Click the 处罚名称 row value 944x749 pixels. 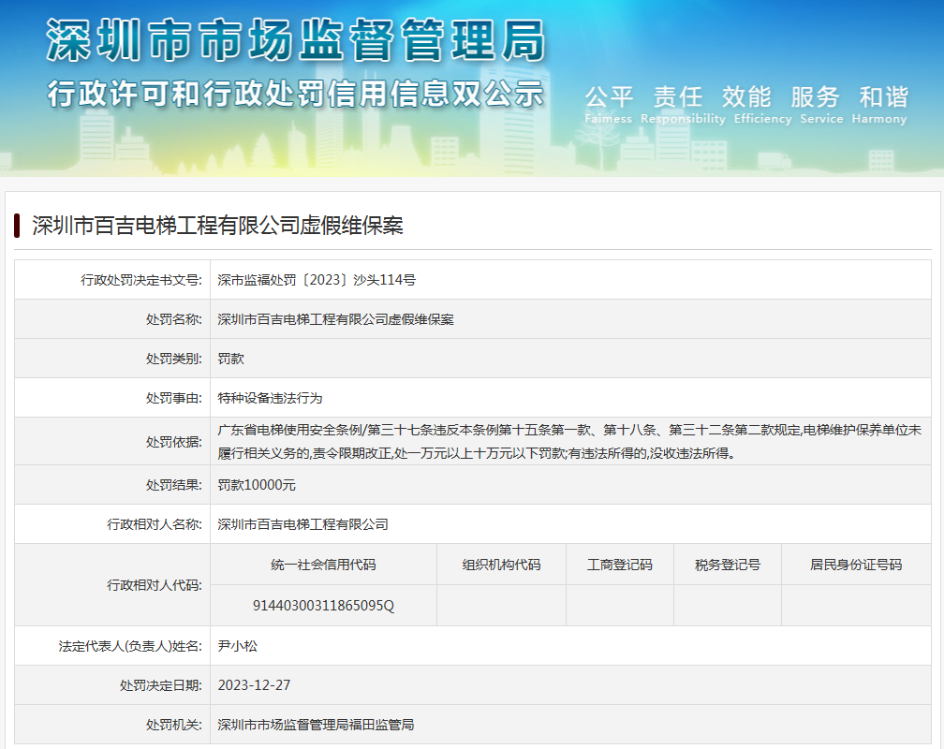point(335,319)
